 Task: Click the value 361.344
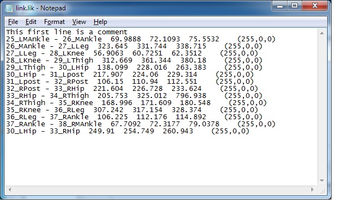point(156,60)
